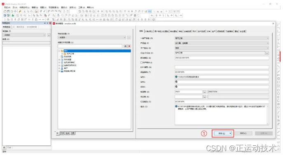Click the ellipsis button beside empty supplier field
The width and height of the screenshot is (283, 156).
click(204, 97)
